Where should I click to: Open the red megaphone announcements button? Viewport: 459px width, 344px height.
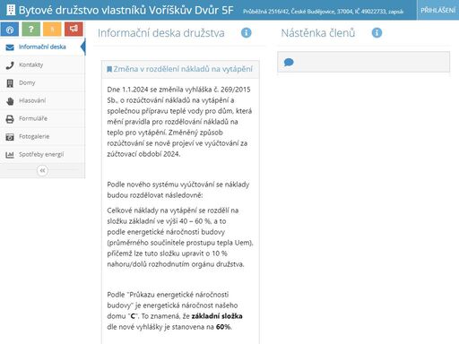coord(74,30)
